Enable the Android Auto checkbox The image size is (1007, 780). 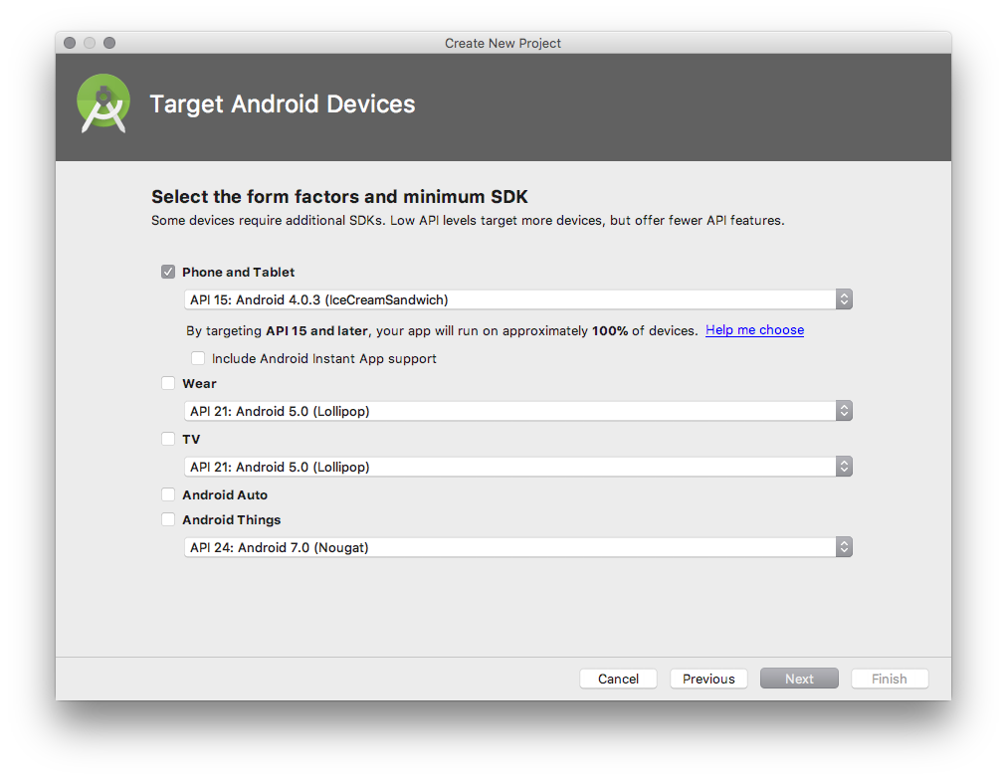pyautogui.click(x=168, y=494)
